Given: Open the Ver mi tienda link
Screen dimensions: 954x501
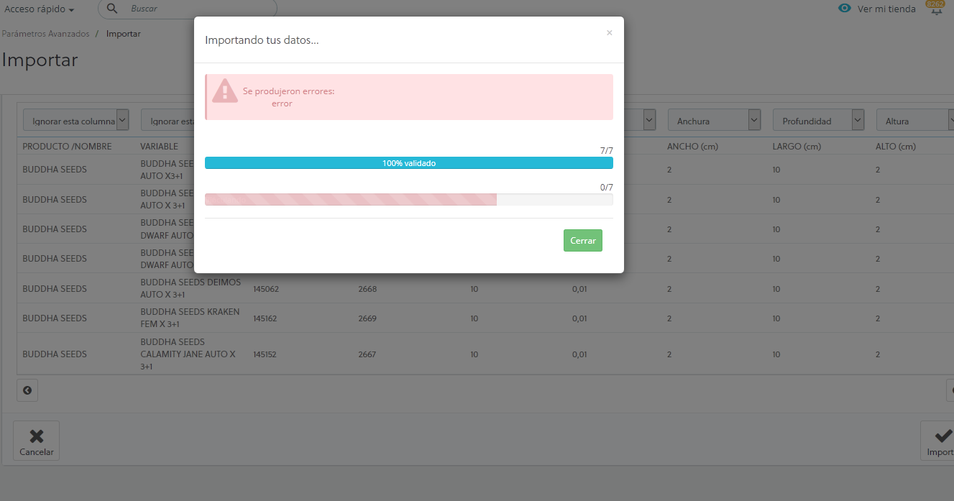Looking at the screenshot, I should click(x=886, y=9).
